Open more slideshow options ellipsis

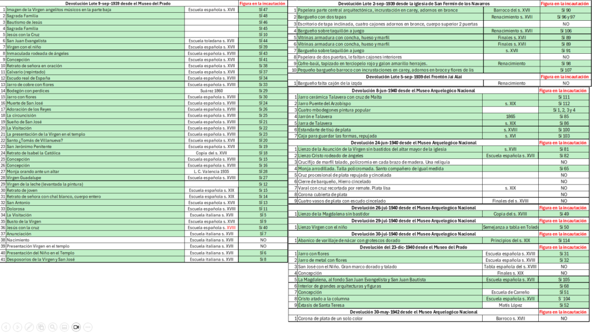[x=88, y=327]
